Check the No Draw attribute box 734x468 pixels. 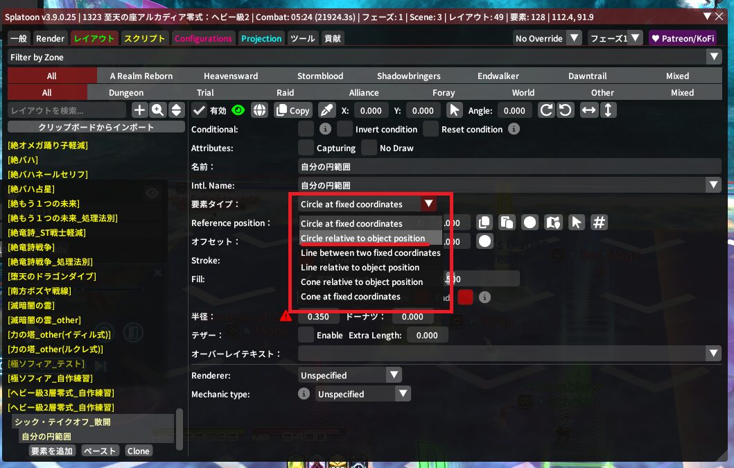pos(369,148)
